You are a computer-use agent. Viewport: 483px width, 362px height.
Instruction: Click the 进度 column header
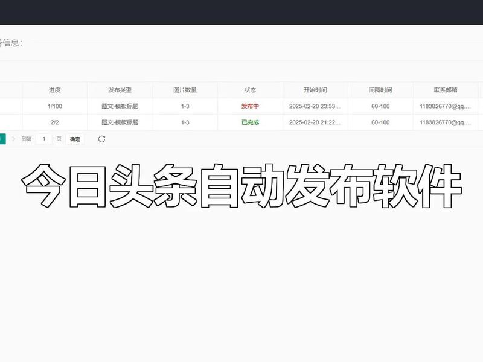tap(54, 90)
